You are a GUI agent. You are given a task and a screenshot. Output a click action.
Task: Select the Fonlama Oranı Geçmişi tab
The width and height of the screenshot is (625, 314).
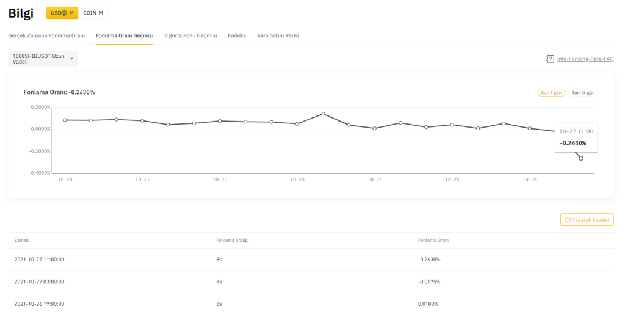pos(125,35)
